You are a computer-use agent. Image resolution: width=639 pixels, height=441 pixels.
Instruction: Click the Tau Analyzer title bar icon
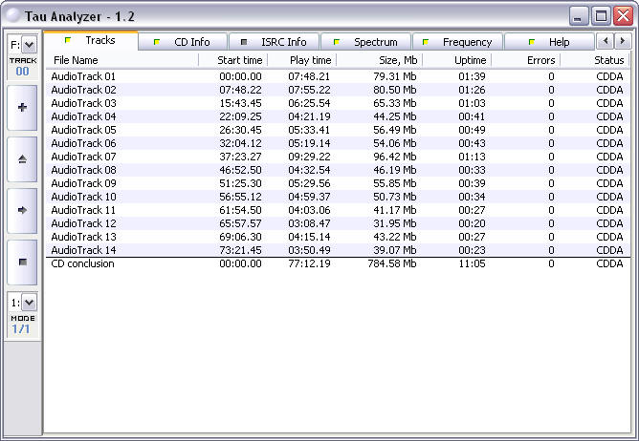[x=13, y=16]
